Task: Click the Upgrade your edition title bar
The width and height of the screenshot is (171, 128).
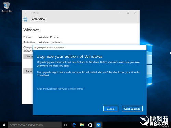Action: 90,47
